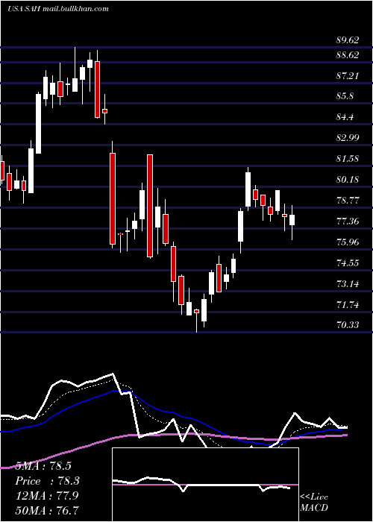Click the 85.8 price level label
Viewport: 373px width, 522px height.
coord(345,96)
